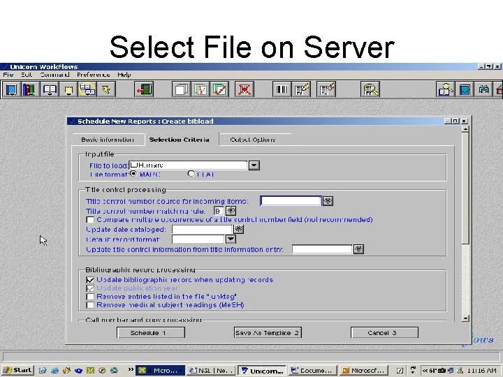Select the MARC file format radio button
Viewport: 503px width, 377px height.
tap(133, 173)
